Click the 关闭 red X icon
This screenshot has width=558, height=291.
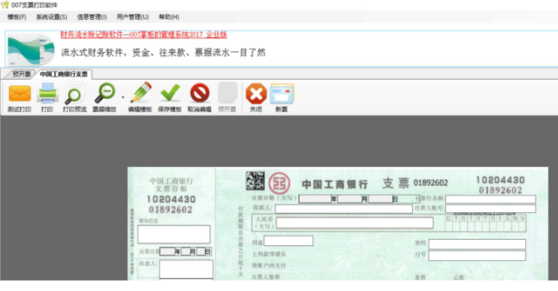point(256,94)
